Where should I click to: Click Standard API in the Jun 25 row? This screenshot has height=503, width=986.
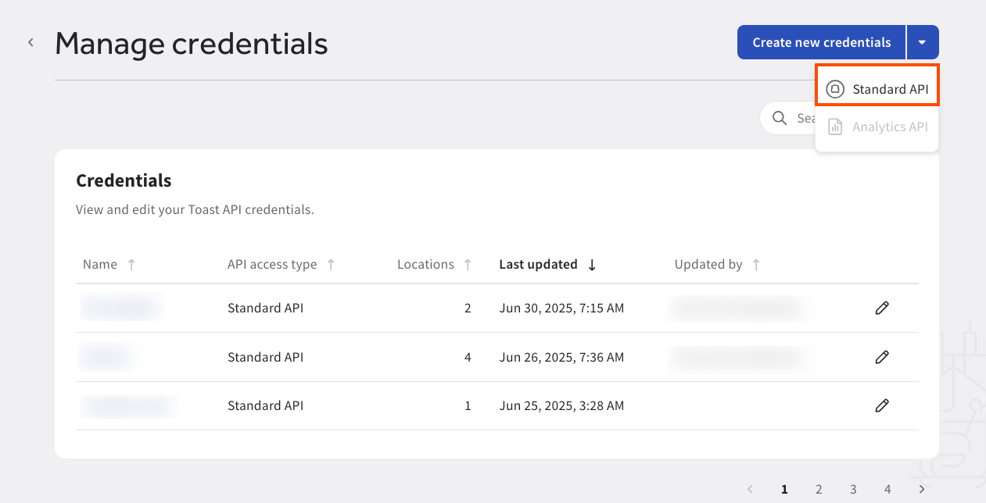point(265,405)
